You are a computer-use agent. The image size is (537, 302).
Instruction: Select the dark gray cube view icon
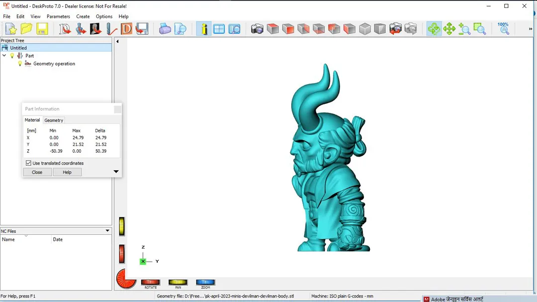point(380,29)
